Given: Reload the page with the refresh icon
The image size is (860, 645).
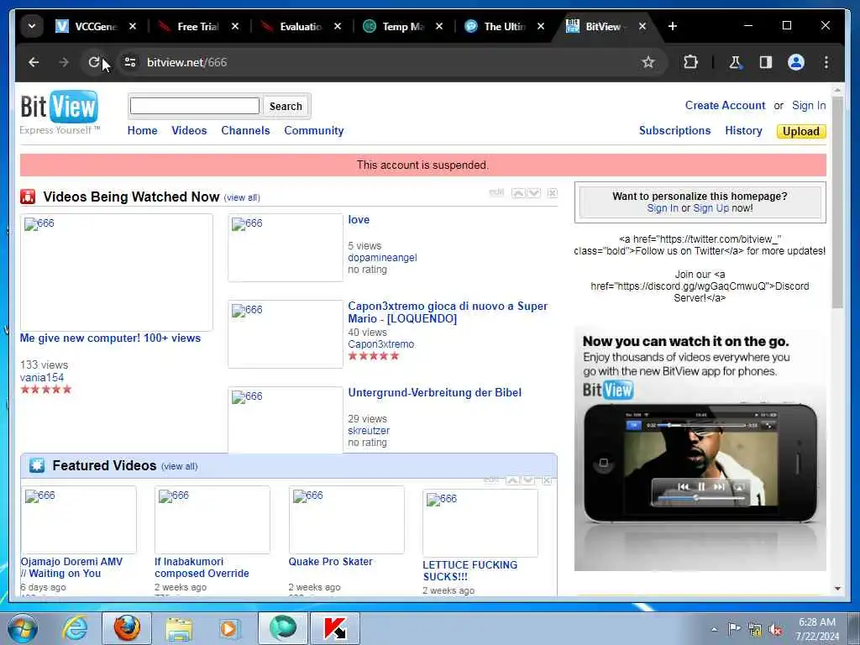Looking at the screenshot, I should click(x=94, y=62).
